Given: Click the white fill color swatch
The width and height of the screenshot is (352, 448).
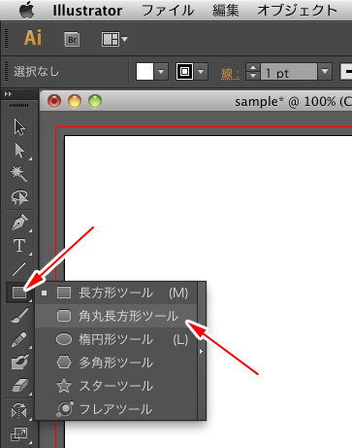Looking at the screenshot, I should coord(144,71).
